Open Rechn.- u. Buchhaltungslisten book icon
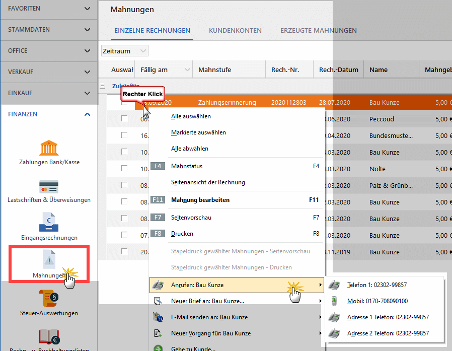Image resolution: width=452 pixels, height=351 pixels. [49, 336]
